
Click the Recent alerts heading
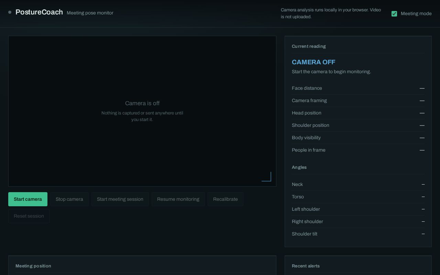306,266
